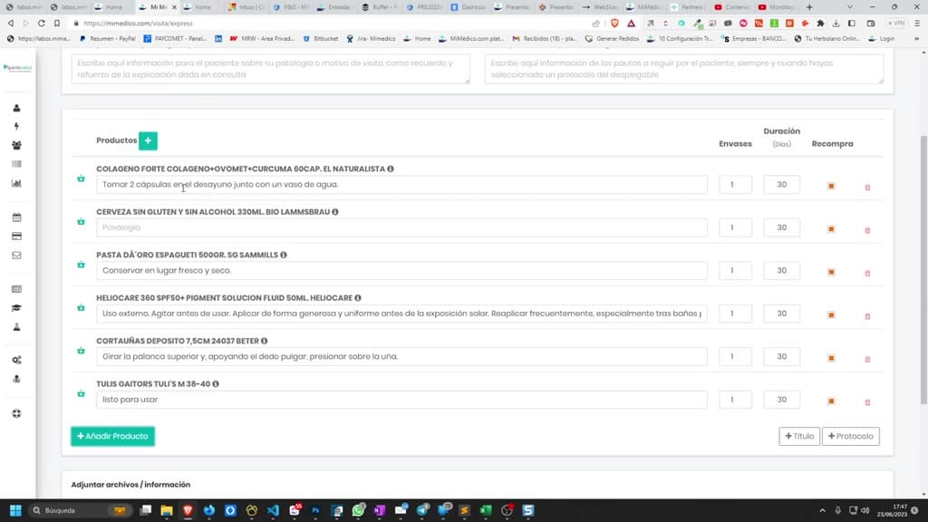Click the basket icon for PASTA DÀ'ORO row
The height and width of the screenshot is (522, 928).
81,265
